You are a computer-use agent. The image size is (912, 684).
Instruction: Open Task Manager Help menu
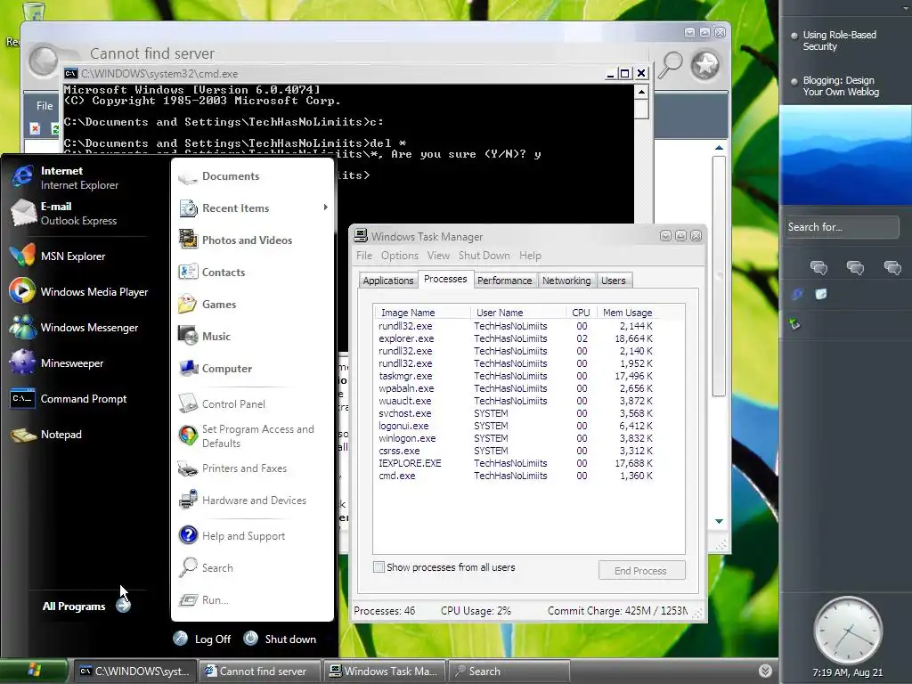point(530,256)
